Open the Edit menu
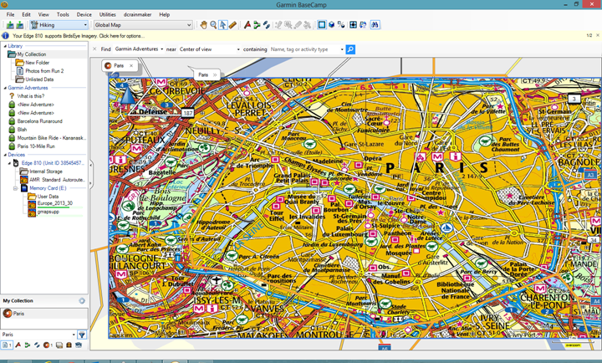 26,14
